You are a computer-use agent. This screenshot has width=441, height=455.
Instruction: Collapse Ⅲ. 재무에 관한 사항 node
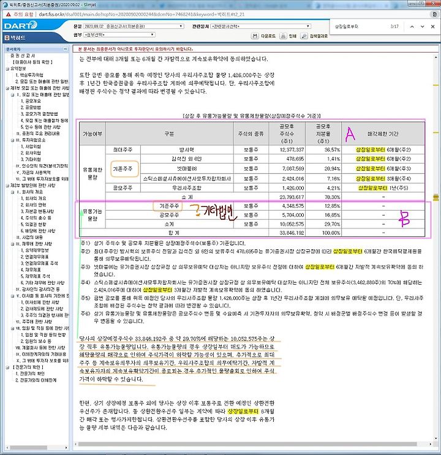12,244
